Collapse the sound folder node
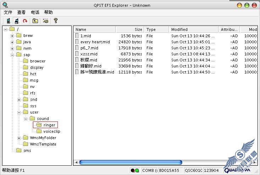 [26, 119]
